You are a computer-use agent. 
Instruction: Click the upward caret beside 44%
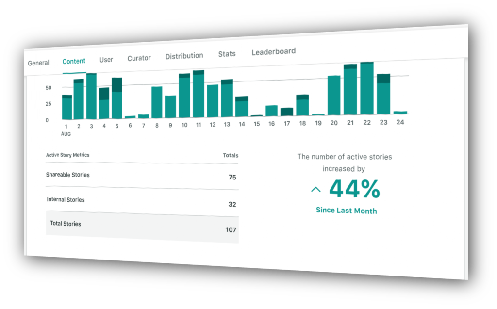315,190
